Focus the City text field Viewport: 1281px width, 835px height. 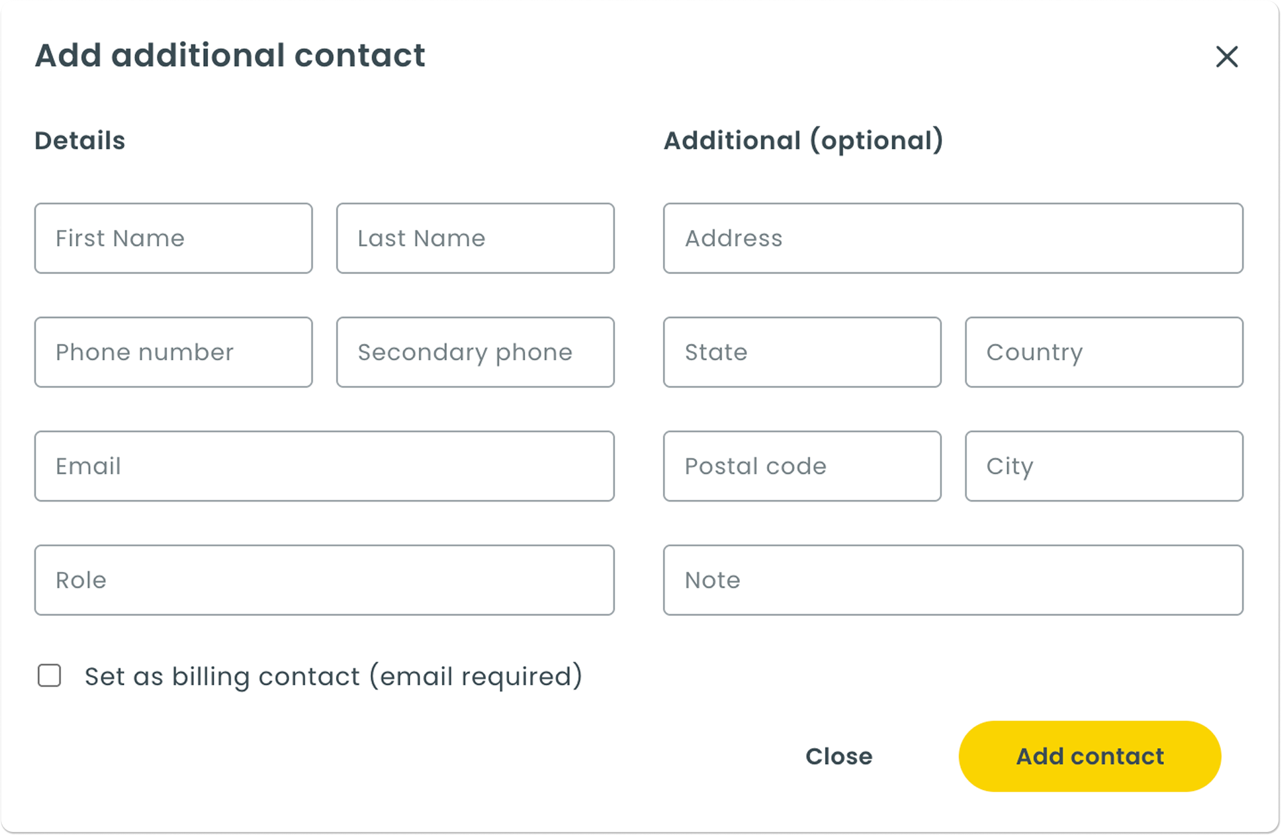click(1104, 466)
